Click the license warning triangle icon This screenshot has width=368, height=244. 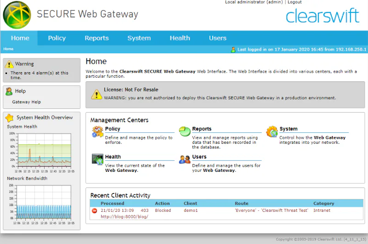(96, 94)
